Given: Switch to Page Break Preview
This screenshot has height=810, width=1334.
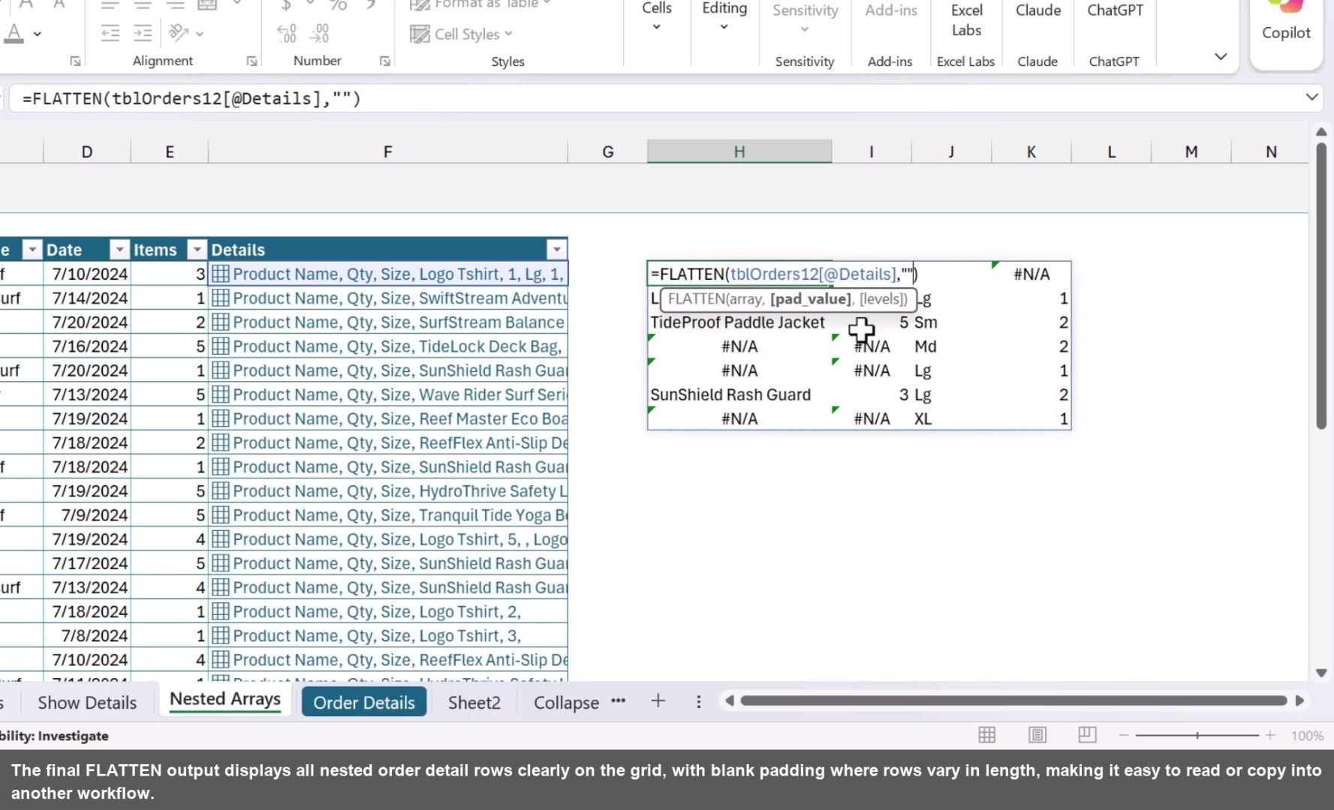Looking at the screenshot, I should (1087, 735).
